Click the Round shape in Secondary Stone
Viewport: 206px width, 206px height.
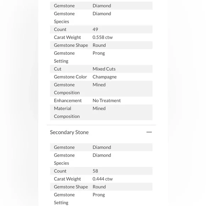(x=99, y=187)
